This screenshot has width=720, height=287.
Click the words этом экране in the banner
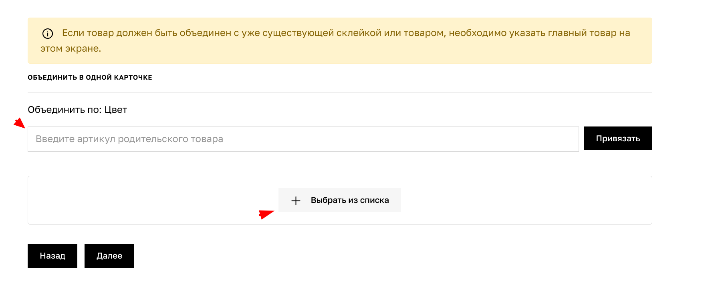click(x=71, y=48)
